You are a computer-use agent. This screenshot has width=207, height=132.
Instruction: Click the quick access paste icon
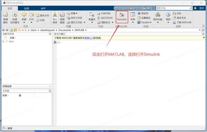130,8
